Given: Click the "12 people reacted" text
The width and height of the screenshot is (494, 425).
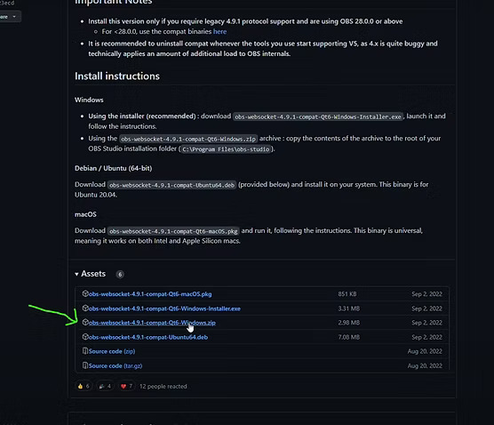Looking at the screenshot, I should pos(163,386).
